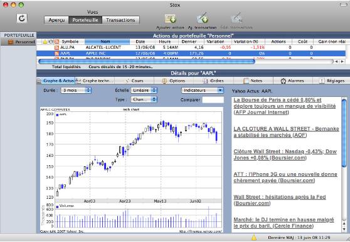
Task: Click the stock table horizontal scrollbar thumb
Action: tap(147, 61)
